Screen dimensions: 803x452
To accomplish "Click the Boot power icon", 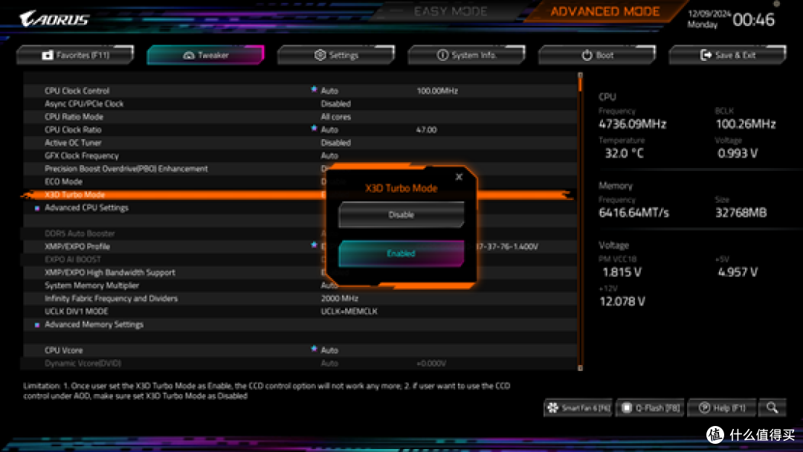I will [587, 55].
